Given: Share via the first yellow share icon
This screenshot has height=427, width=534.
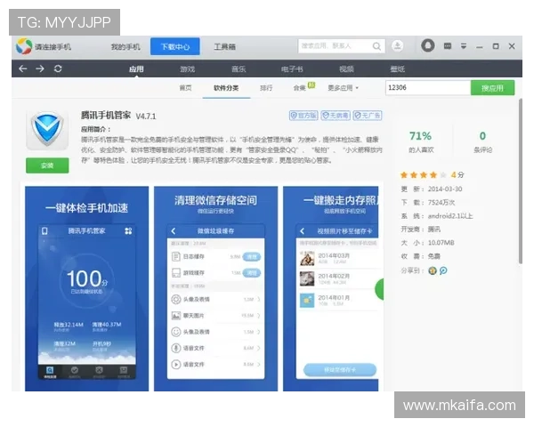Looking at the screenshot, I should 433,270.
